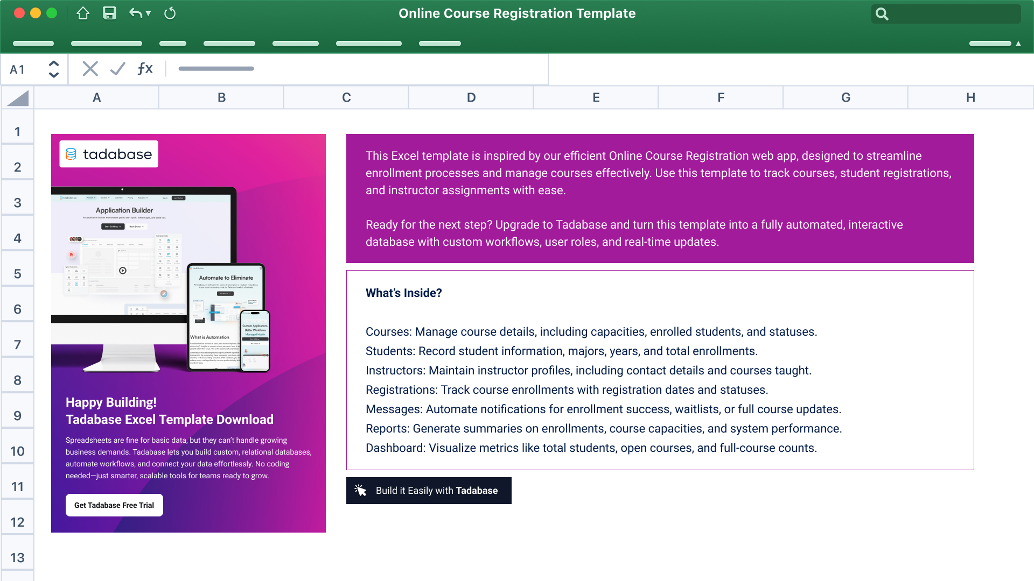Select column F header
Viewport: 1034px width, 581px height.
point(721,97)
